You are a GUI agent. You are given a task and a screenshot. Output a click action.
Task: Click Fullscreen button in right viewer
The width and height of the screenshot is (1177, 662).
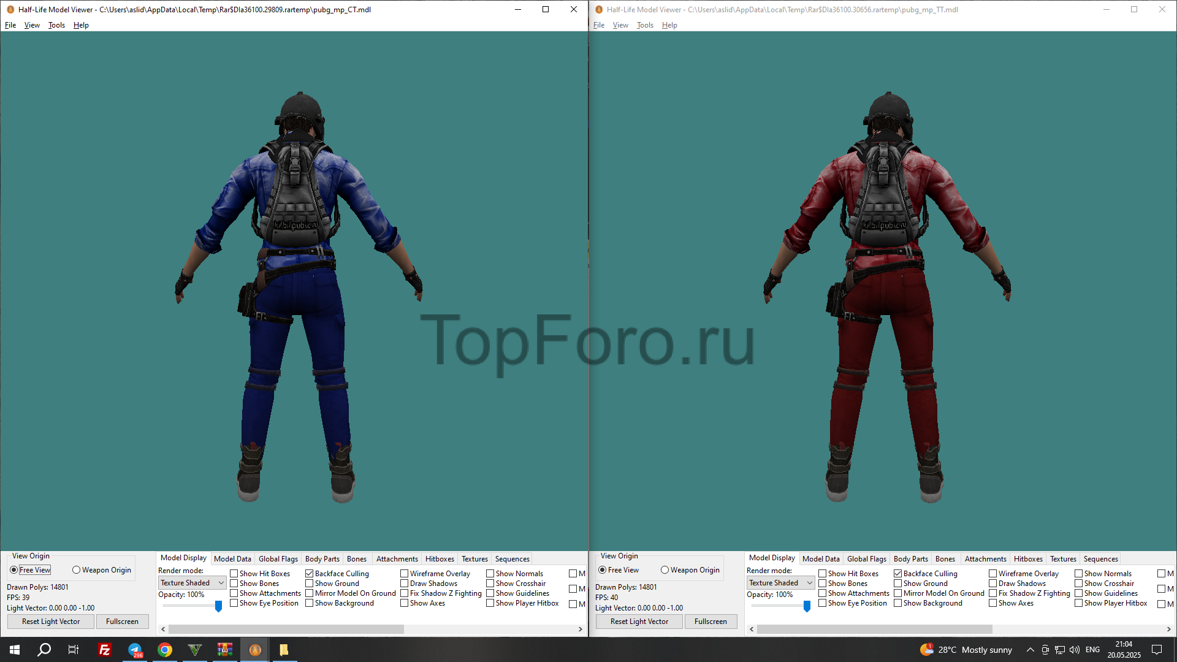[x=710, y=622]
